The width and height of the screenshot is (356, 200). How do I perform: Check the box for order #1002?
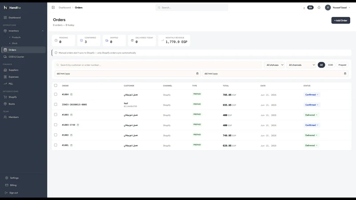pos(56,135)
